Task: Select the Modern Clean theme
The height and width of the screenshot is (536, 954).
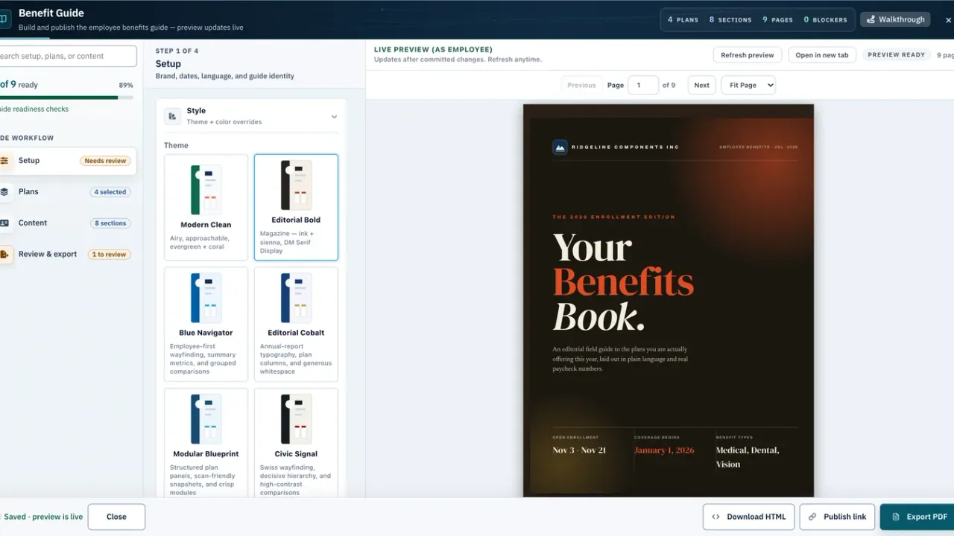Action: [206, 208]
